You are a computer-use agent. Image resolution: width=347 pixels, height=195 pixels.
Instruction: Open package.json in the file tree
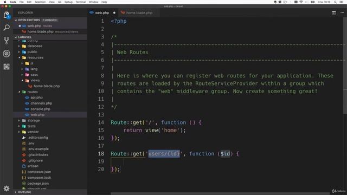coord(38,183)
